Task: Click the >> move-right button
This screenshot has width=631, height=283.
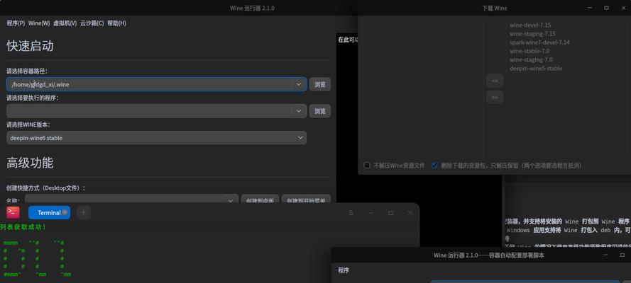Action: point(495,97)
